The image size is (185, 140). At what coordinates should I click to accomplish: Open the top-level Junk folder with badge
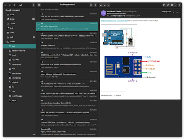[19, 37]
